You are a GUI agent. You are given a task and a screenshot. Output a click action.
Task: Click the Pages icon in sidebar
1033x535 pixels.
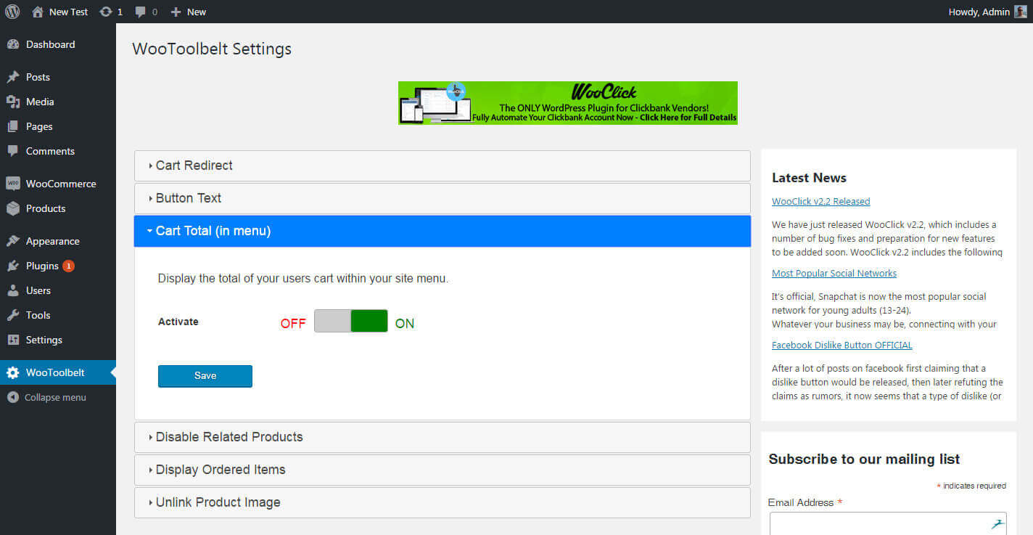point(13,126)
